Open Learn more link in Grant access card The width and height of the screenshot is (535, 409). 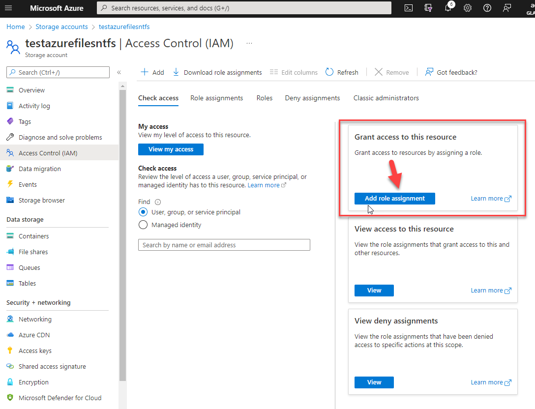coord(491,199)
